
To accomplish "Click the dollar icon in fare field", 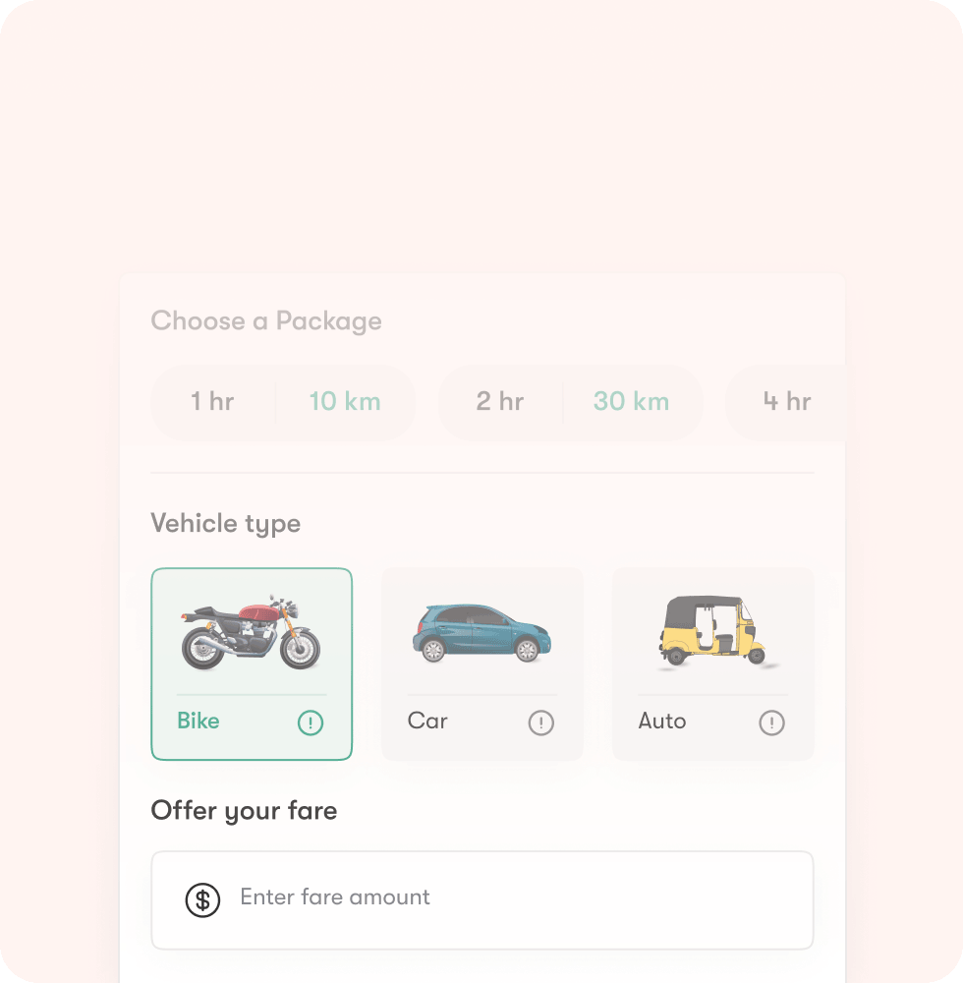I will [202, 900].
